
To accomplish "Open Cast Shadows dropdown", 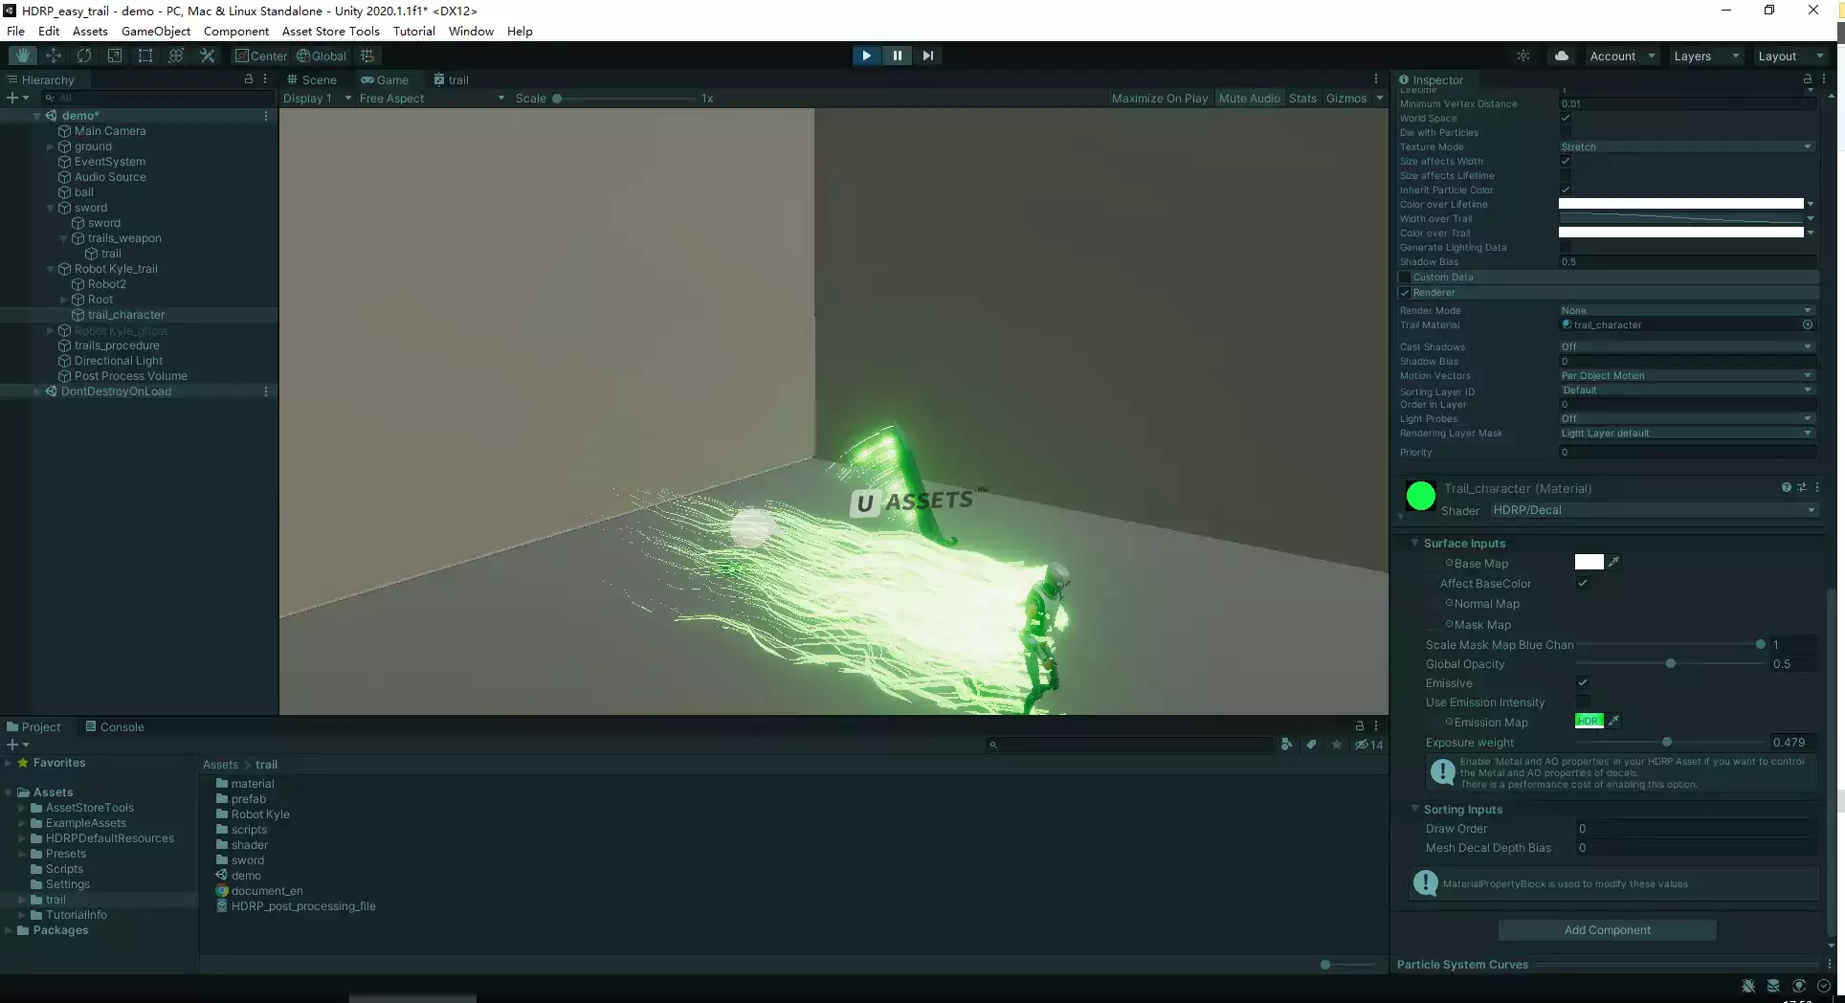I will pyautogui.click(x=1686, y=347).
